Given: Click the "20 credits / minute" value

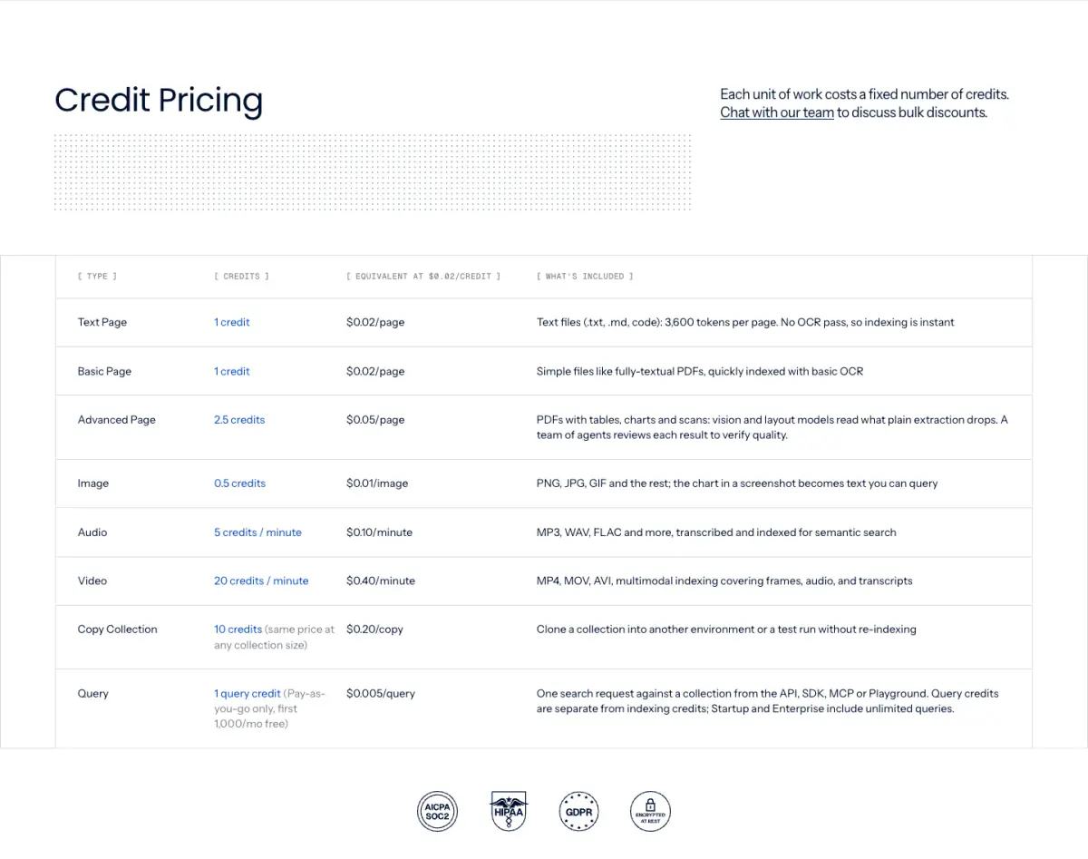Looking at the screenshot, I should click(261, 581).
